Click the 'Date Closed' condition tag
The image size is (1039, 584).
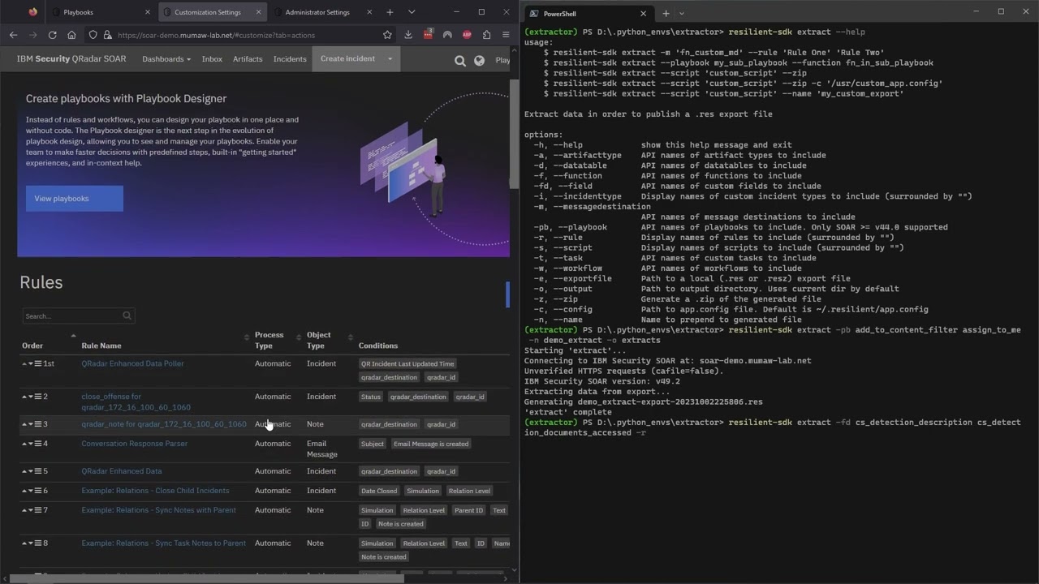pyautogui.click(x=380, y=491)
